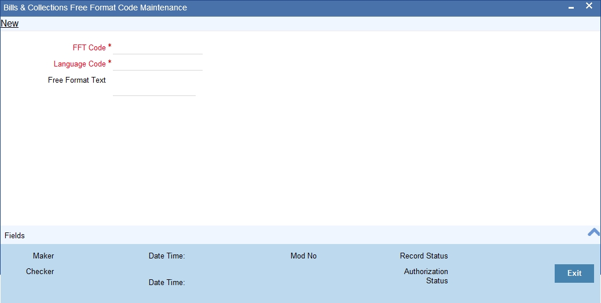The image size is (601, 303).
Task: Focus the Language Code input field
Action: click(x=157, y=64)
